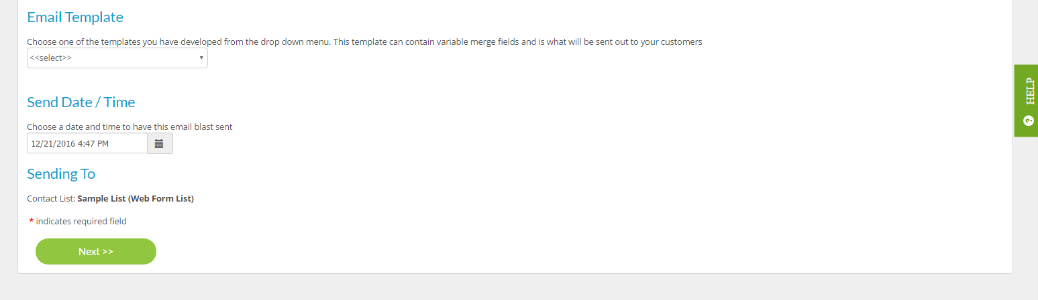
Task: Click the Next >> button
Action: click(x=96, y=252)
